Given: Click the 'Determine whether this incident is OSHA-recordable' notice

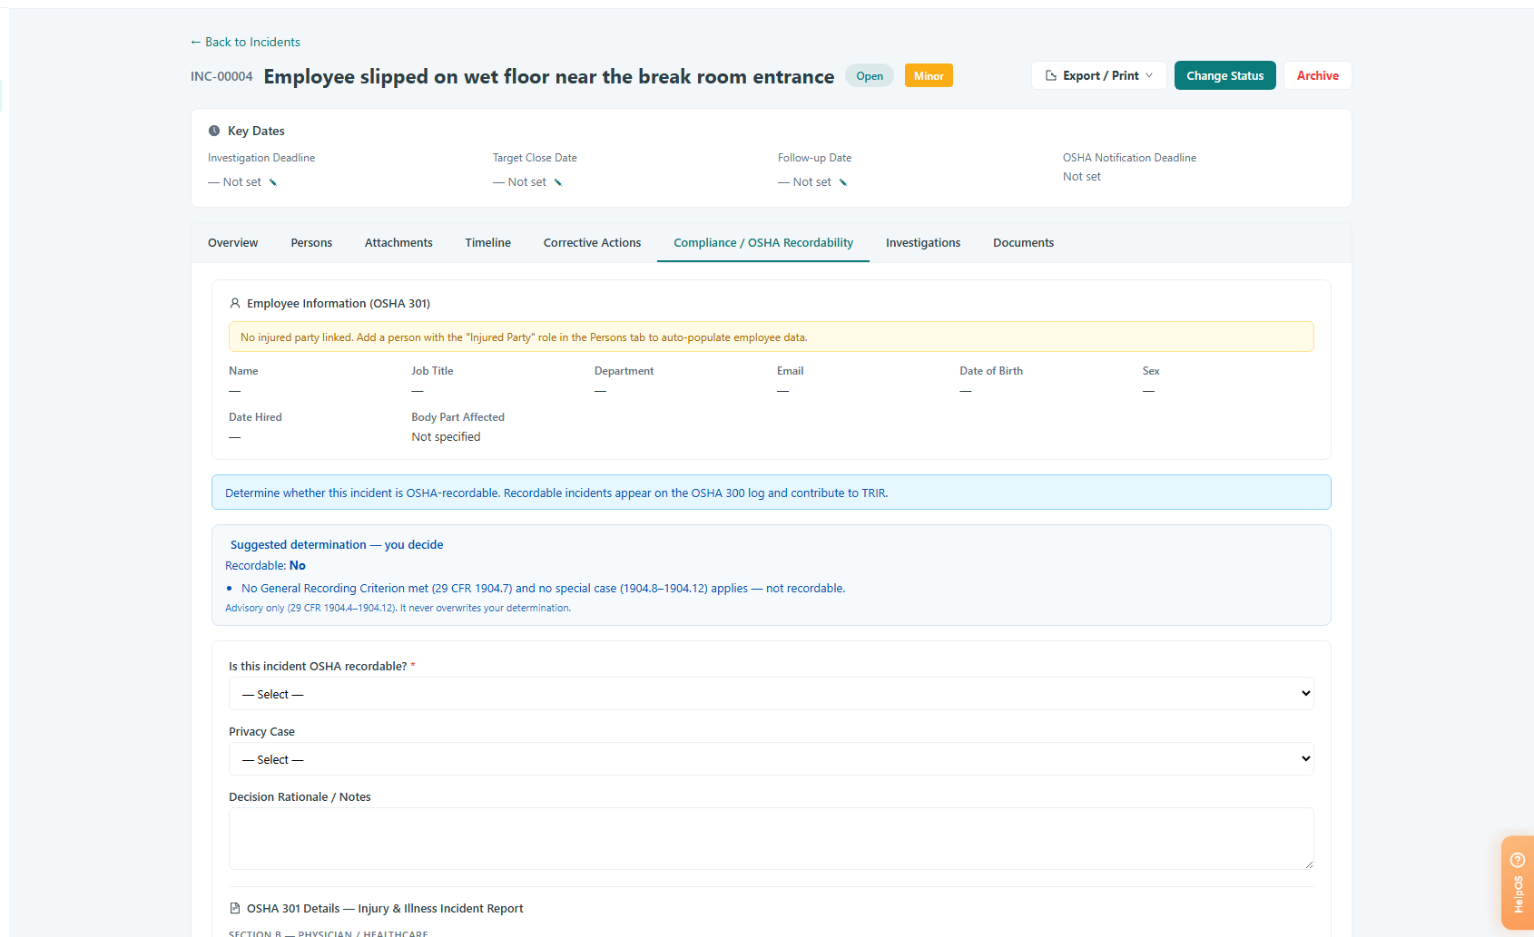Looking at the screenshot, I should [x=771, y=493].
